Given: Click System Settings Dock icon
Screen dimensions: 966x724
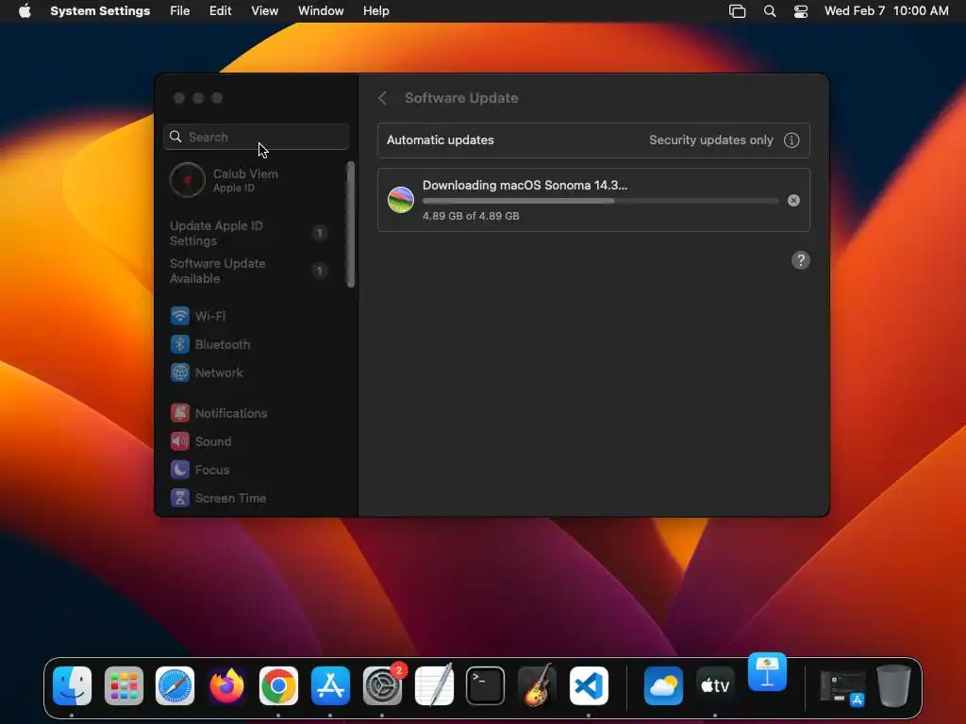Looking at the screenshot, I should pos(382,685).
